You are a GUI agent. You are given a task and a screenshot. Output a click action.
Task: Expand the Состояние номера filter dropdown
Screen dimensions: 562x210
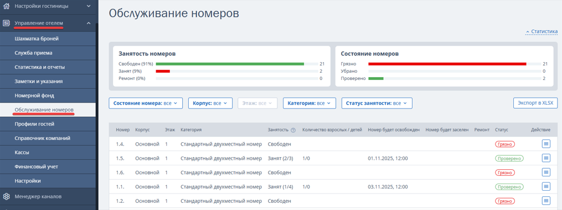(x=146, y=103)
